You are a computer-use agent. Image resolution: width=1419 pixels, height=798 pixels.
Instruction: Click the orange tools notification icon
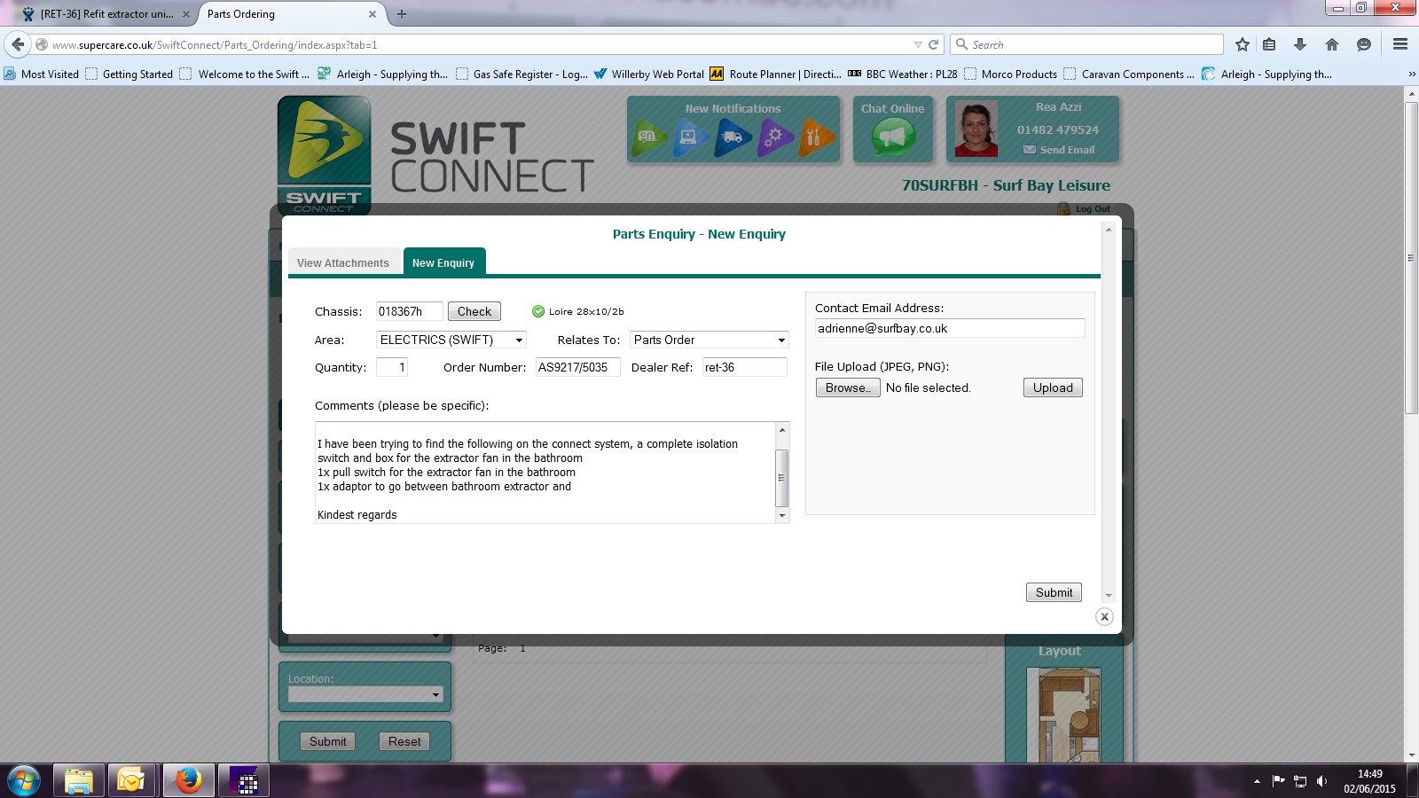click(816, 137)
